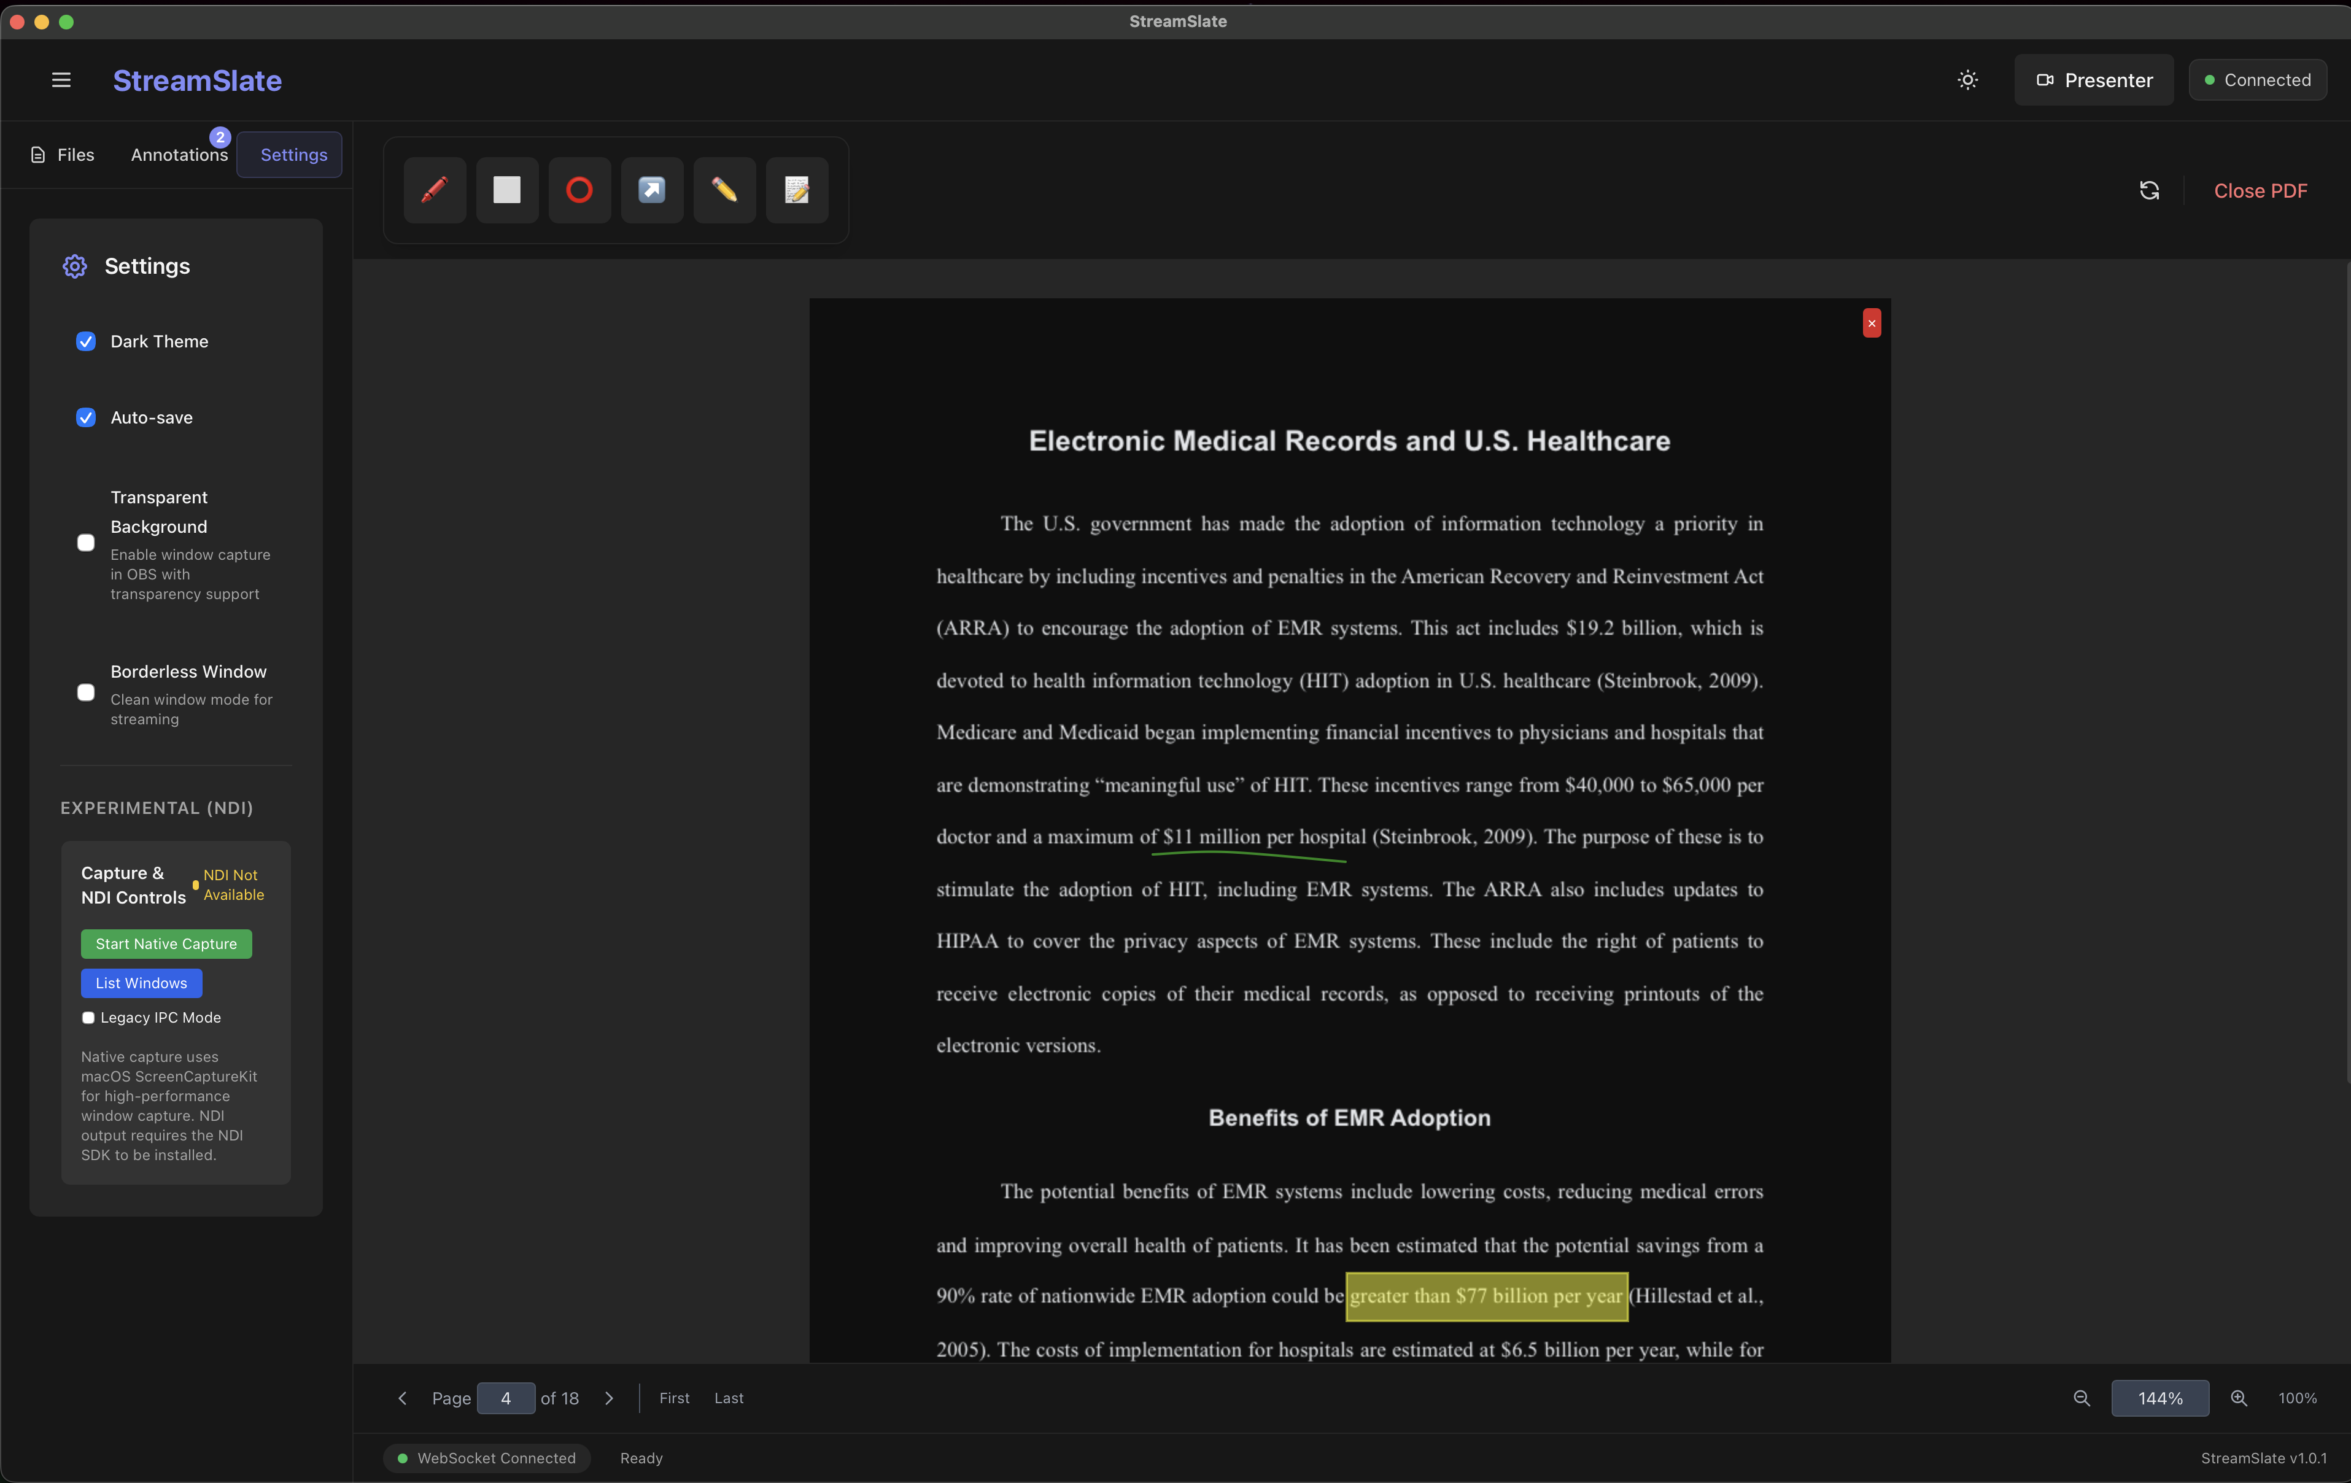The height and width of the screenshot is (1483, 2351).
Task: Open the hamburger navigation menu
Action: pos(61,79)
